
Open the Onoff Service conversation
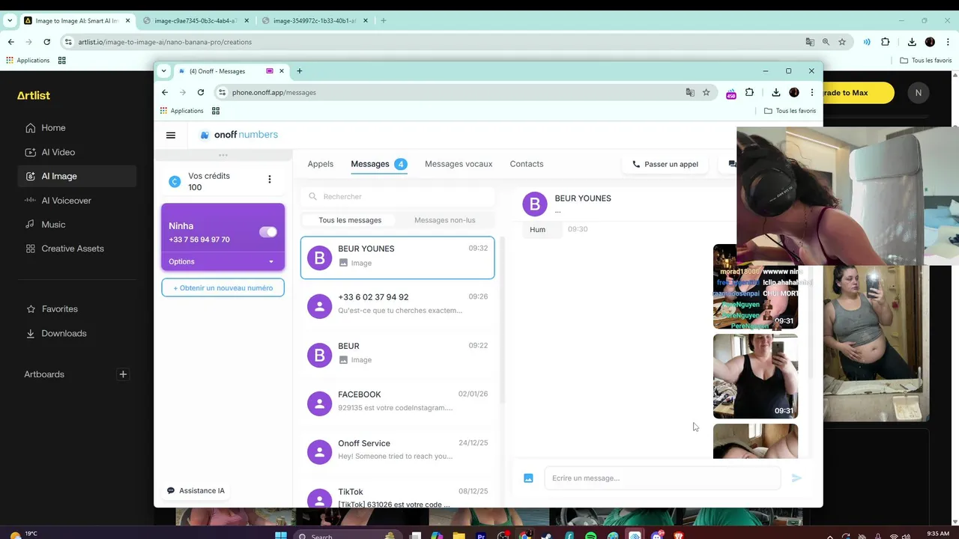(x=397, y=451)
